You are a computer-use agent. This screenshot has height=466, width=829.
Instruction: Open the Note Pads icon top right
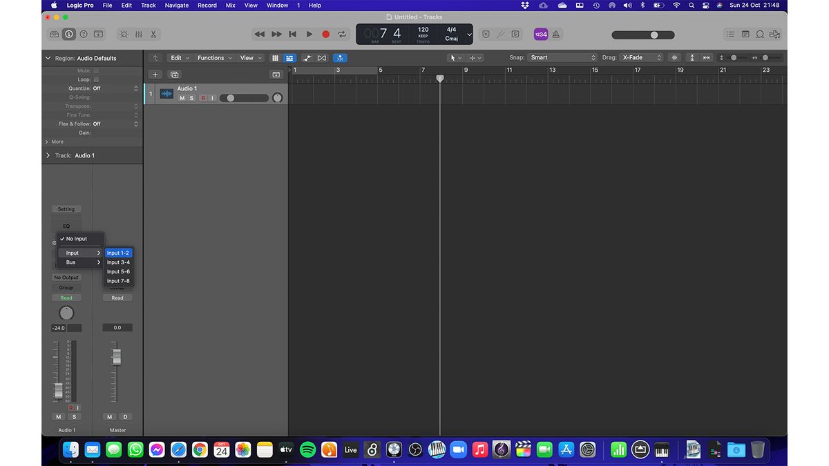(745, 34)
